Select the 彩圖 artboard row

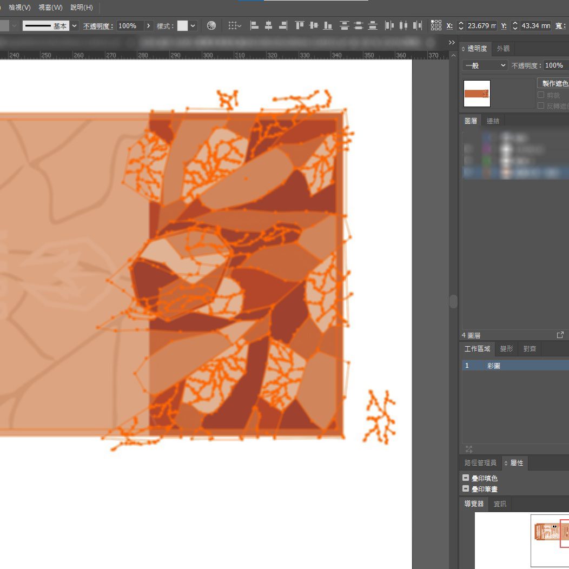click(514, 366)
